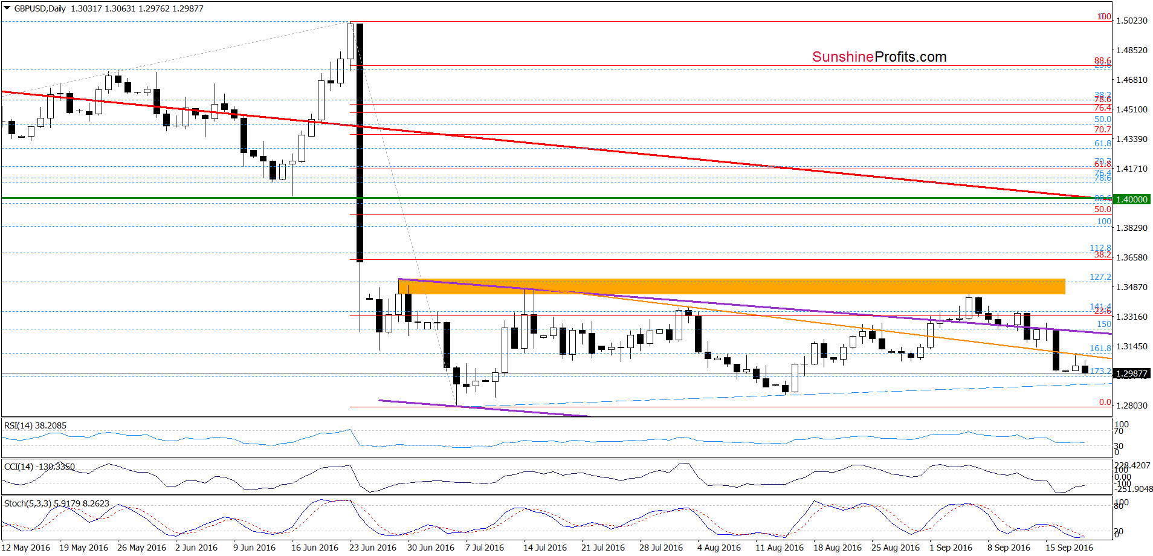Select the thick green horizontal line at 1.40000
Screen dimensions: 1153x556
556,198
